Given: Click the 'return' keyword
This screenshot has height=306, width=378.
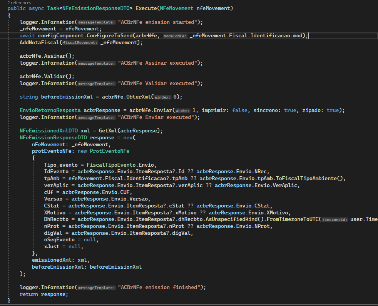Looking at the screenshot, I should [29, 294].
